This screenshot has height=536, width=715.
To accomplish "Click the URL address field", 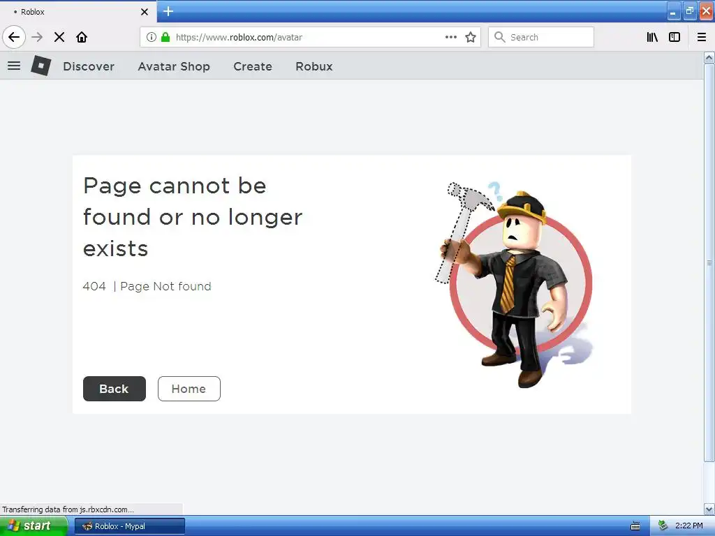I will [310, 37].
